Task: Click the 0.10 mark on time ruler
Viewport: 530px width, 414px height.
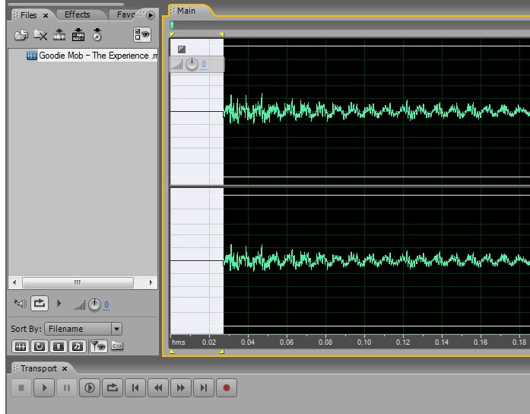Action: click(x=364, y=342)
